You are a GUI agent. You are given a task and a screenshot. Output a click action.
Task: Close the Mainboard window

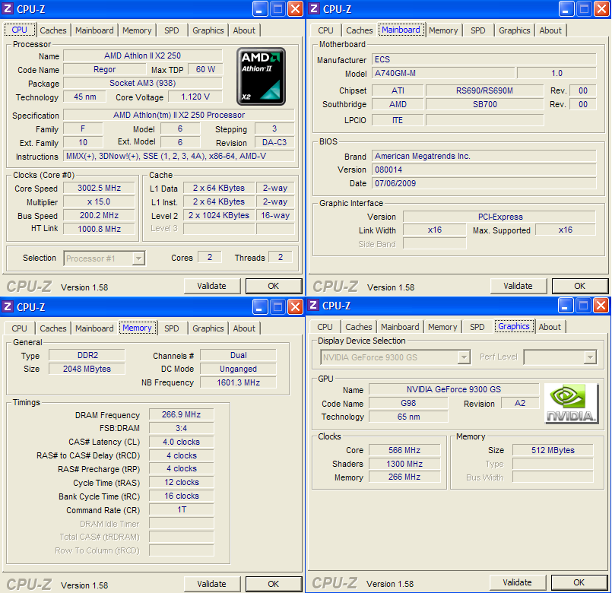602,9
